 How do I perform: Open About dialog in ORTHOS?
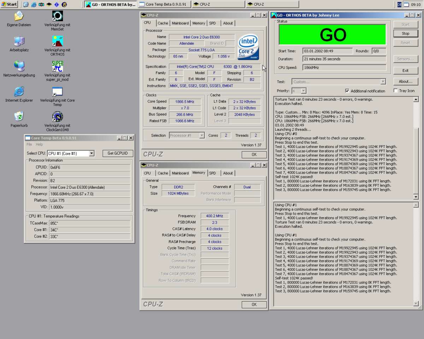406,81
